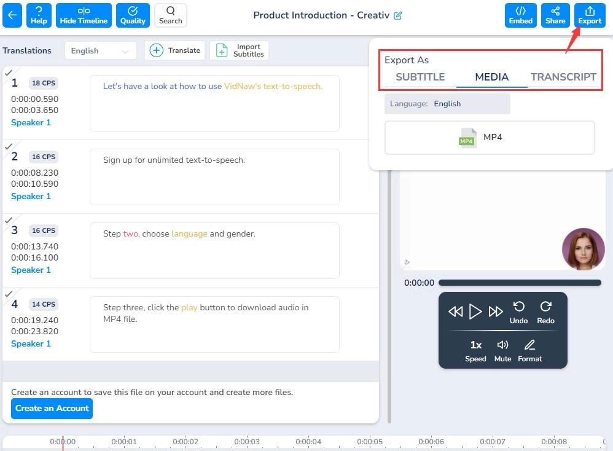Viewport: 613px width, 451px height.
Task: Click into subtitle 2 text box
Action: (x=214, y=177)
